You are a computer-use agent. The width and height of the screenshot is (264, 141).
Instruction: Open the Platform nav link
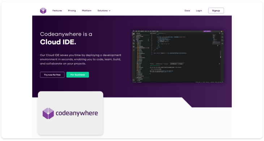coord(87,11)
